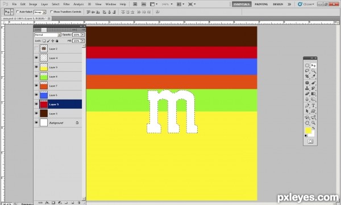The height and width of the screenshot is (205, 341).
Task: Open the Opacity slider arrow
Action: [x=83, y=35]
